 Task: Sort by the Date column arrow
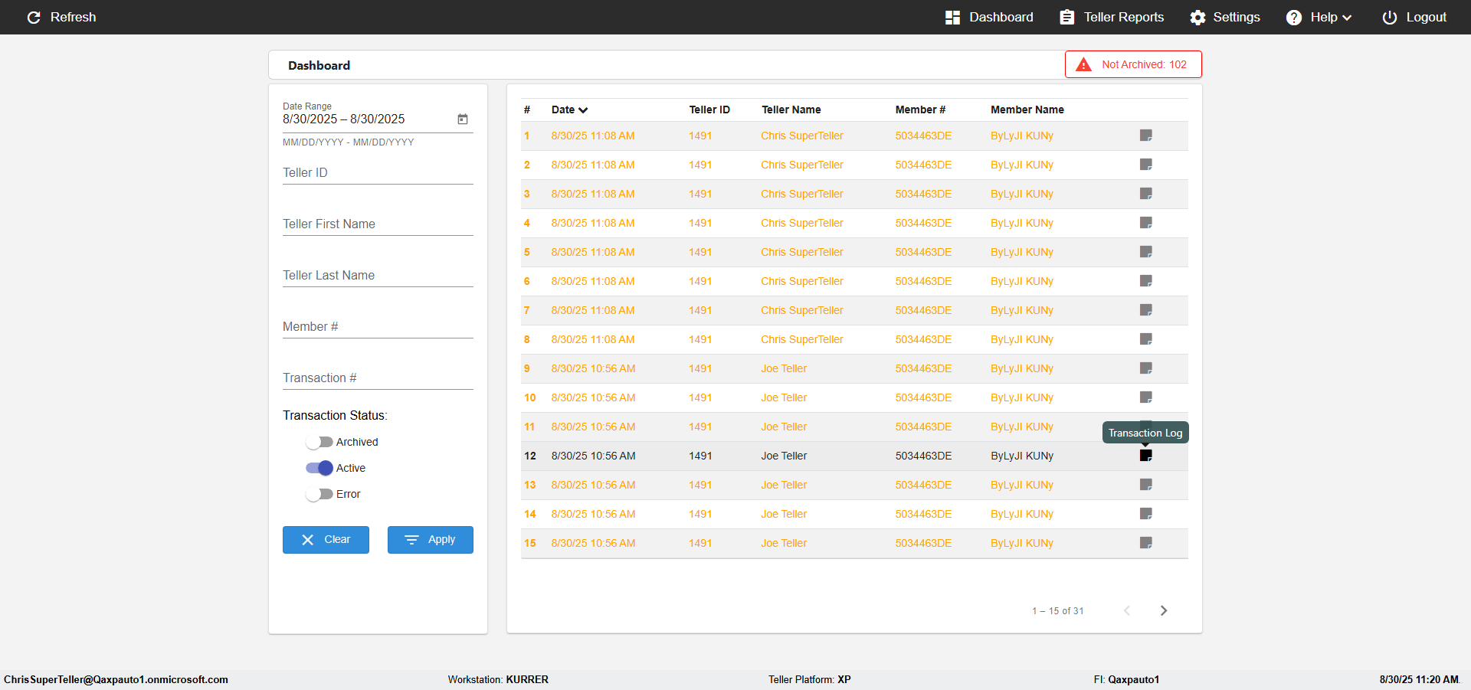pyautogui.click(x=583, y=110)
